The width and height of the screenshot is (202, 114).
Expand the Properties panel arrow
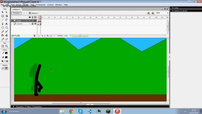coord(14,107)
